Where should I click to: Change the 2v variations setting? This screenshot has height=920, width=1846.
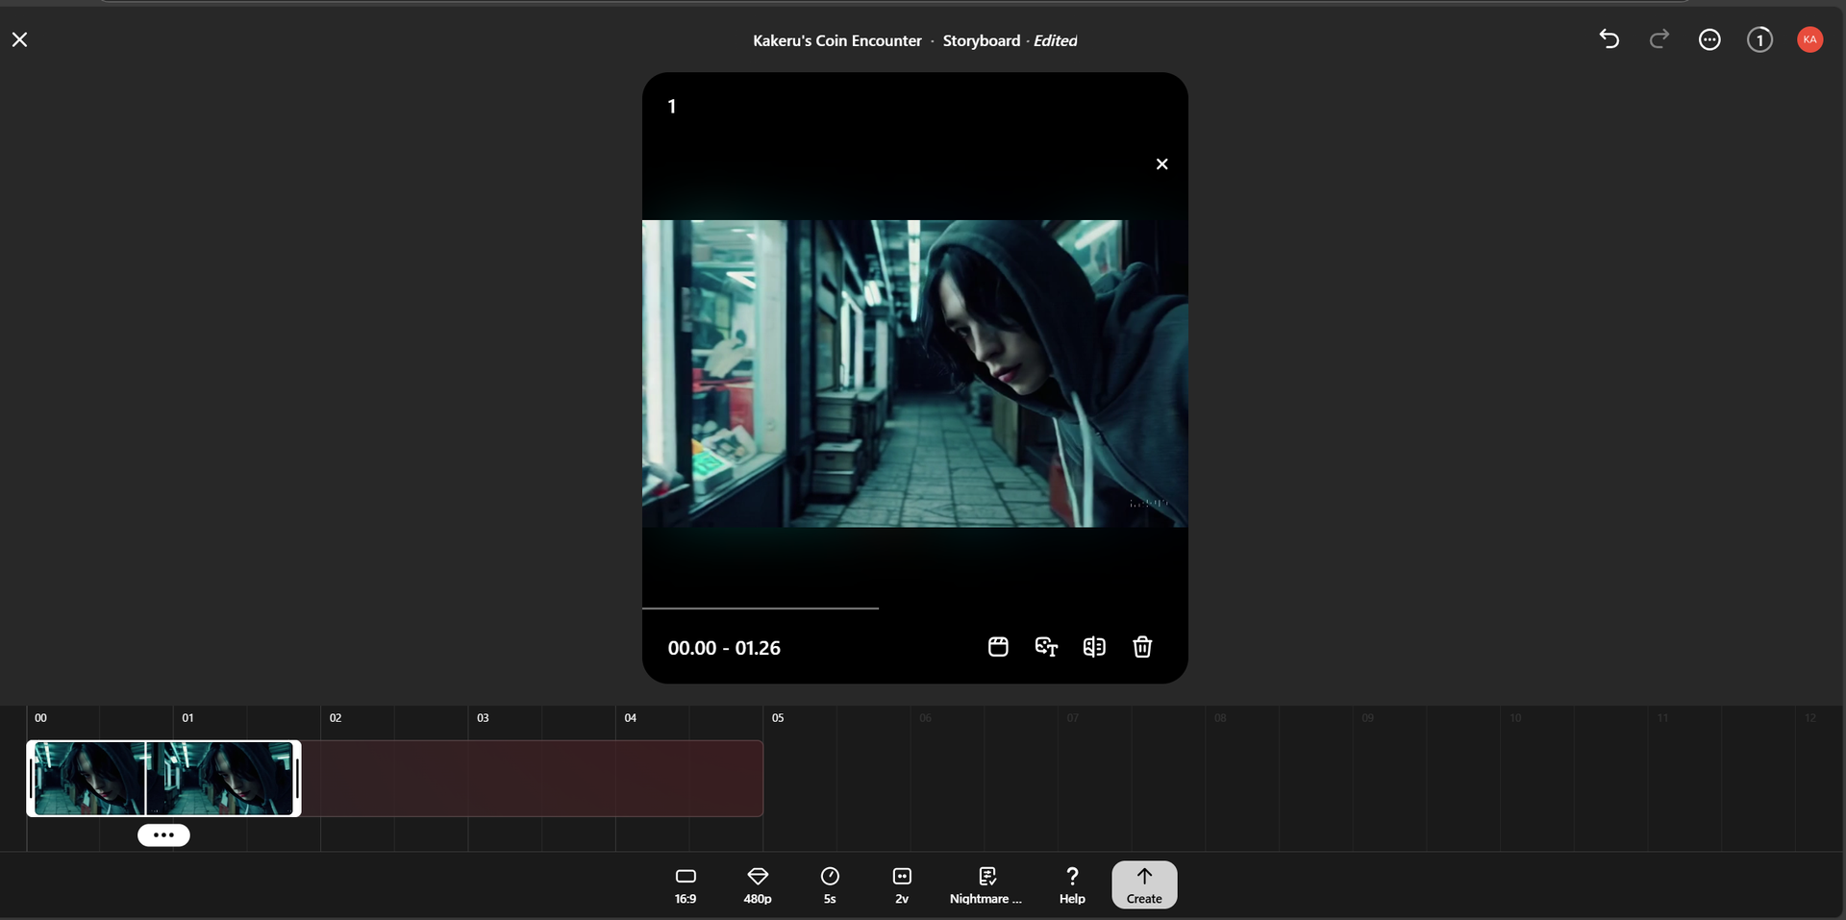pos(902,884)
